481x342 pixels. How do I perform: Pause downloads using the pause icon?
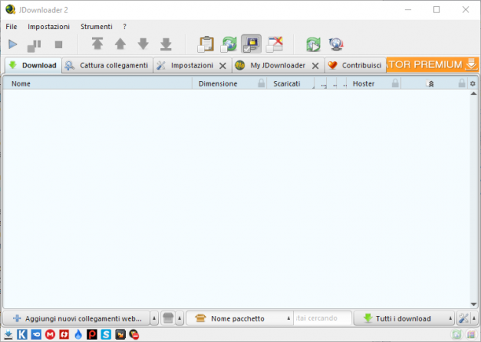[x=34, y=46]
